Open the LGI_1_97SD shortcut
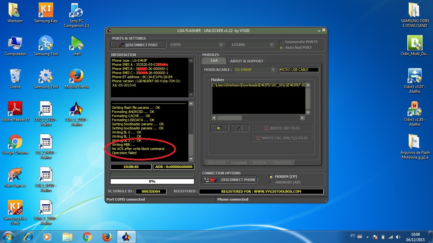This screenshot has height=243, width=433. tap(46, 179)
